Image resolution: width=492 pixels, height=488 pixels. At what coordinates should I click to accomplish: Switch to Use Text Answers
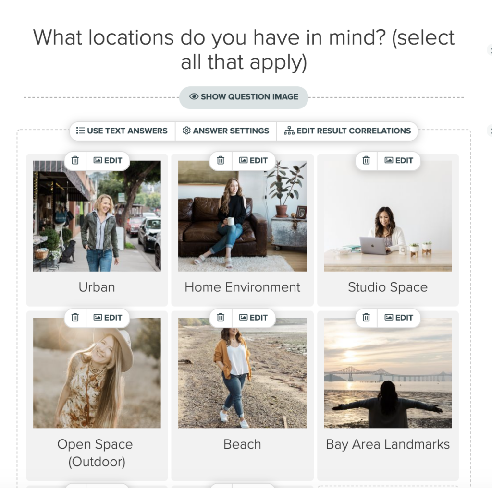tap(122, 131)
